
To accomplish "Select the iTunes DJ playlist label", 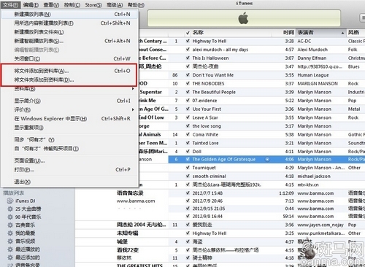I will (26, 201).
